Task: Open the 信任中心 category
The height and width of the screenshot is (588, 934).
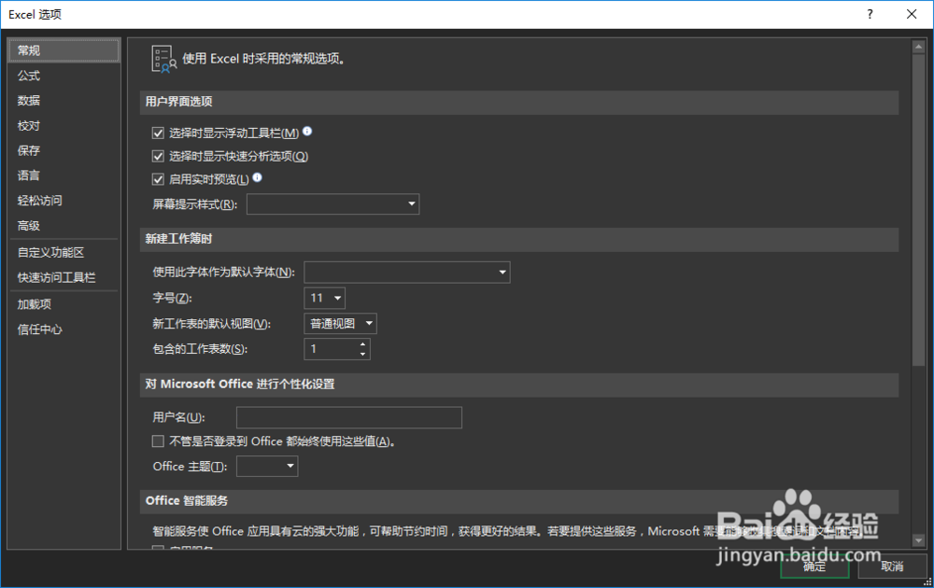Action: coord(64,329)
